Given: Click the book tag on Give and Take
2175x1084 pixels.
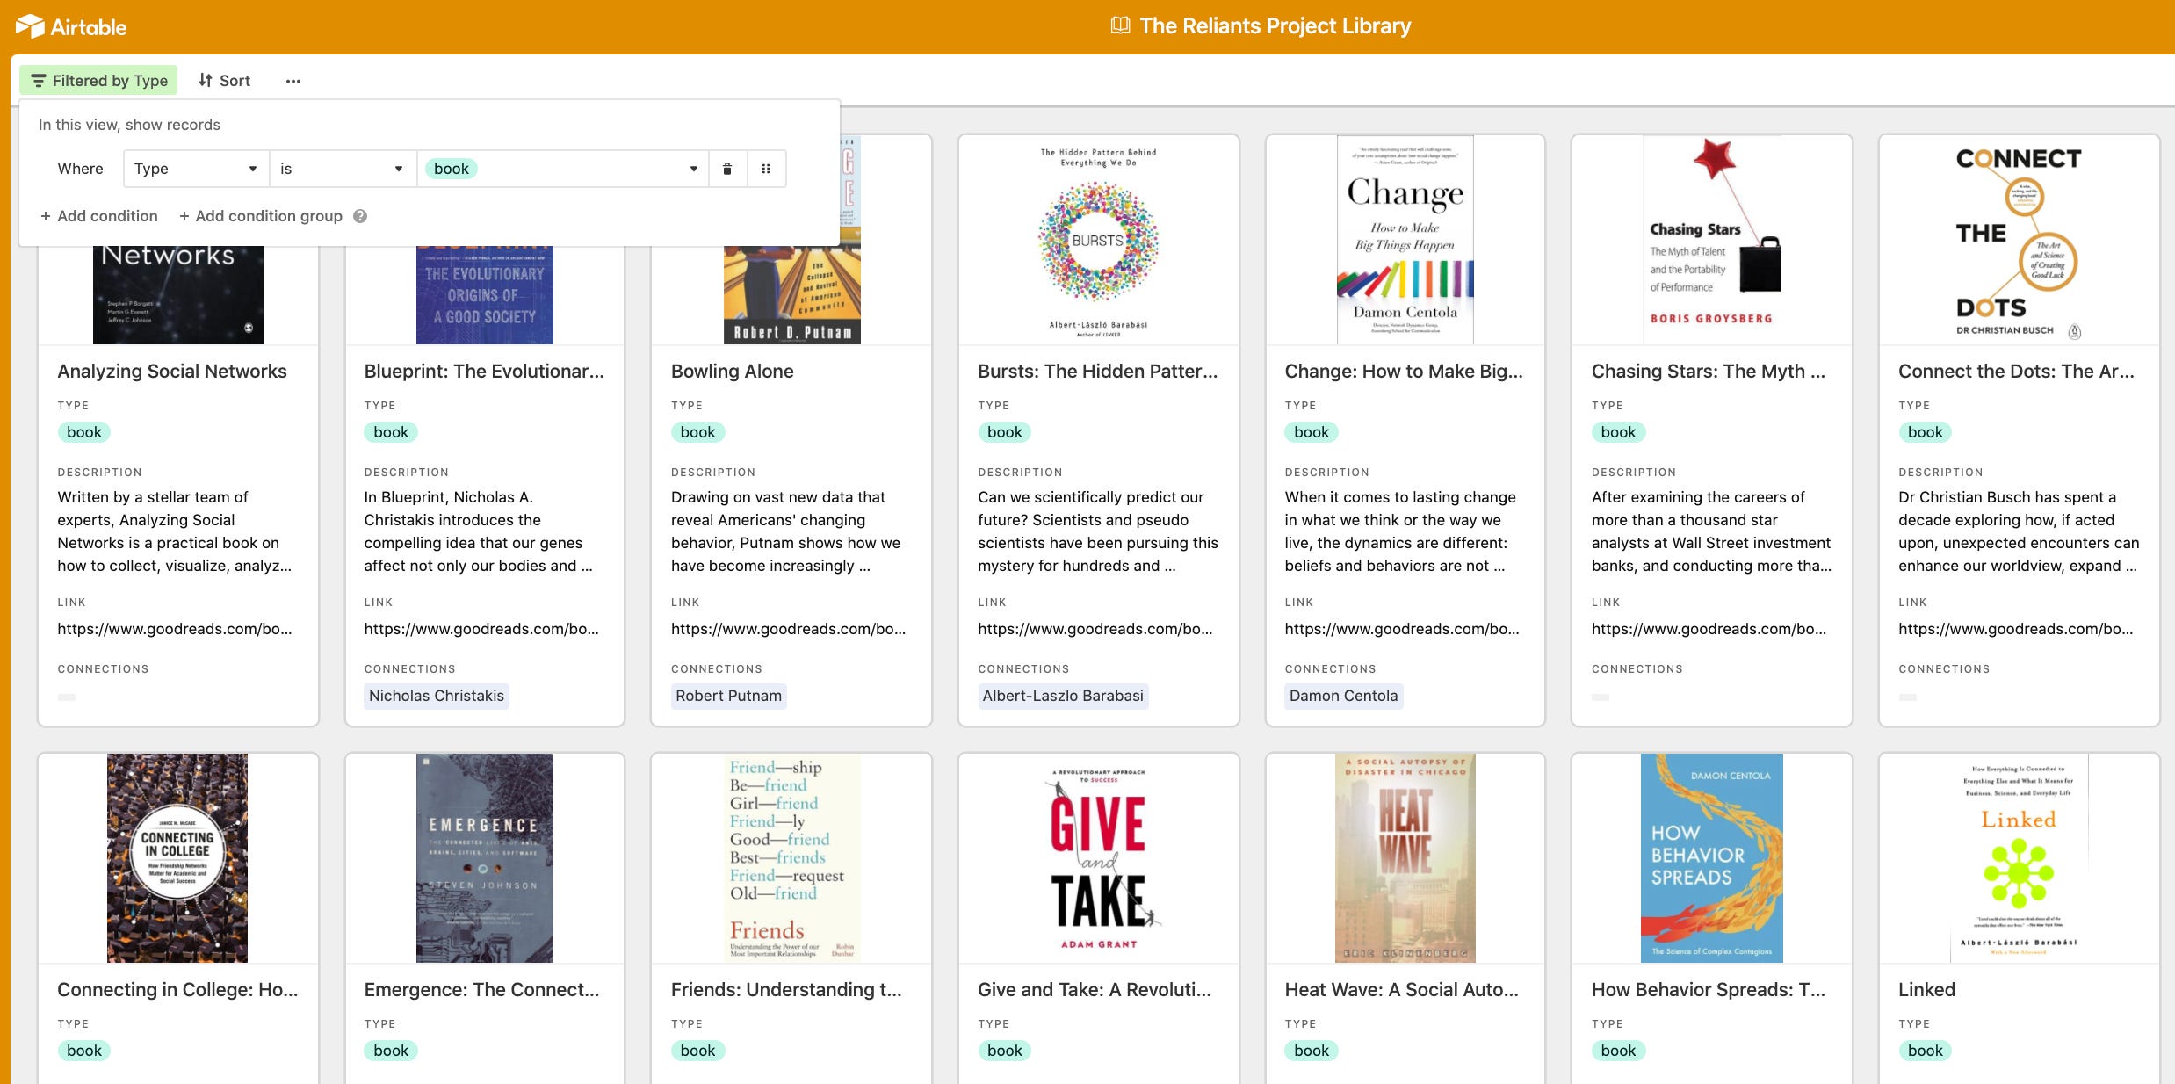Looking at the screenshot, I should (1004, 1051).
